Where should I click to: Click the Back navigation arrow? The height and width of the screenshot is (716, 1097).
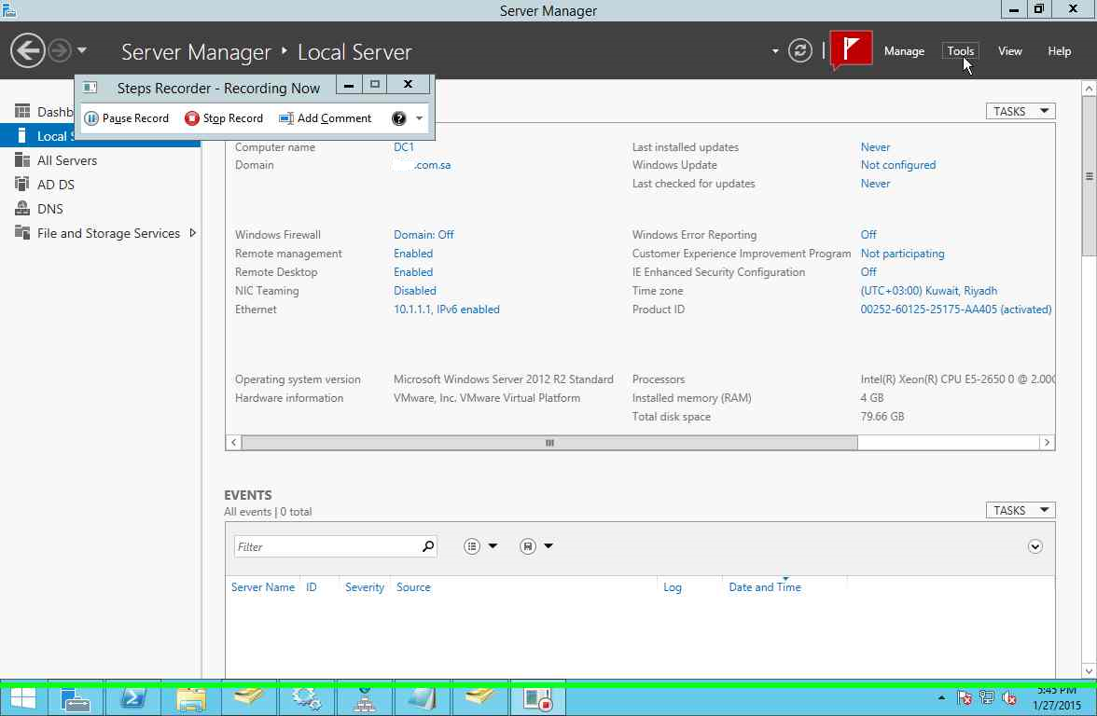point(28,50)
